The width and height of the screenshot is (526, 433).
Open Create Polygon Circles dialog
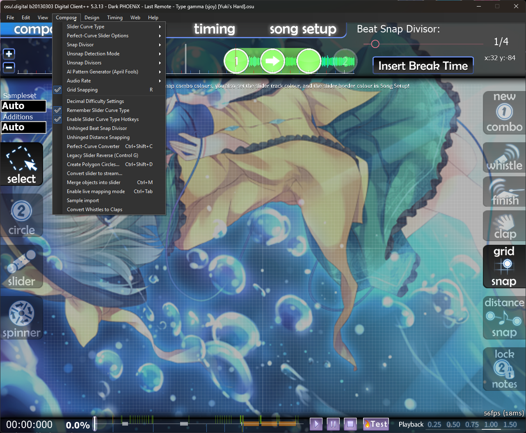[109, 164]
